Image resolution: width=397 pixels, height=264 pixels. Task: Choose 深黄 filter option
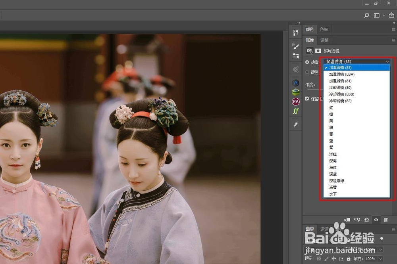357,187
